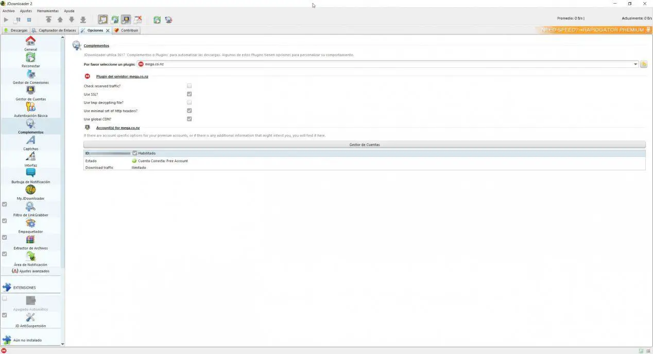Screen dimensions: 653x354
Task: Open Área de Notificación section
Action: (30, 258)
